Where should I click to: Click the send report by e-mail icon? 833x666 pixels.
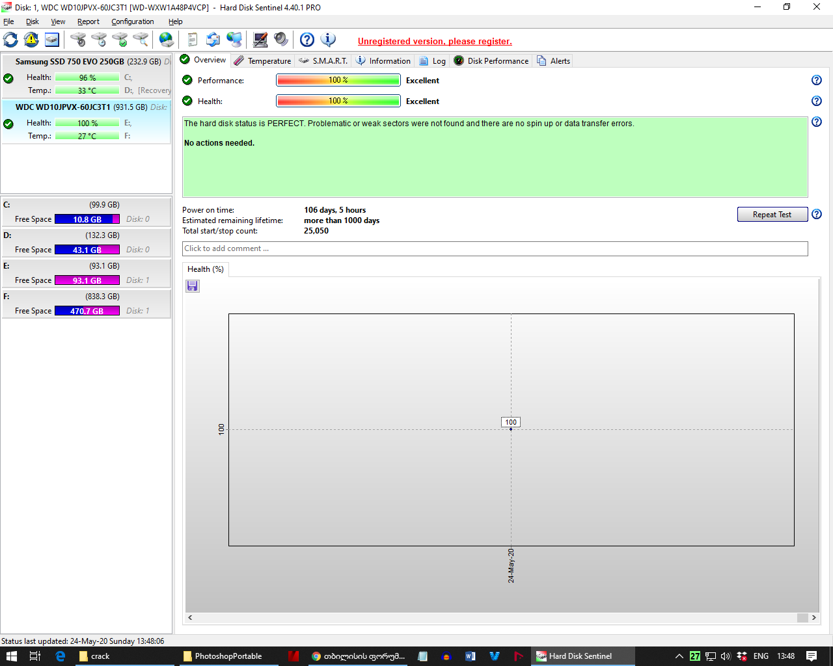(213, 40)
